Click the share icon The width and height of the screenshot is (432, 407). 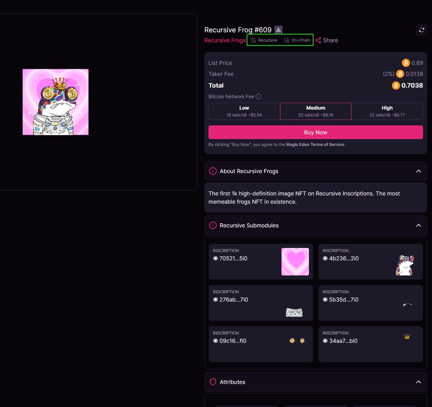[x=318, y=40]
